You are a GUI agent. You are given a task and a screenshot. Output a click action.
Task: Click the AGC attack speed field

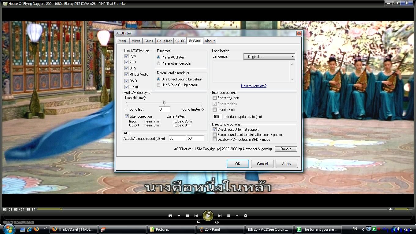177,138
